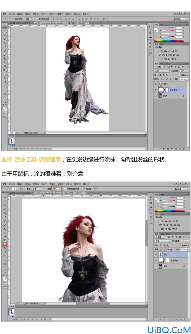The width and height of the screenshot is (191, 334).
Task: Open 不透明度 100% arrow in upper Layers panel
Action: pos(187,71)
